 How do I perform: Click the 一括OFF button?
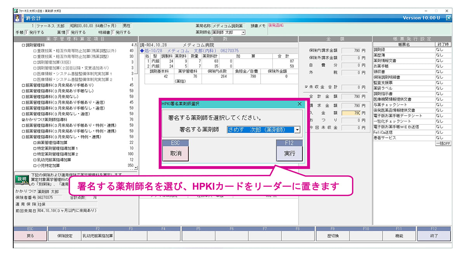coord(443,144)
